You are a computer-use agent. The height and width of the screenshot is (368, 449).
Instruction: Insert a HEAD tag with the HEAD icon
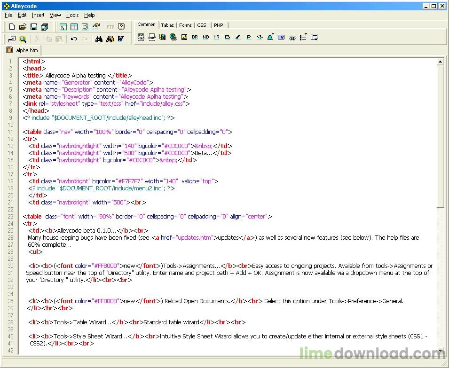click(x=141, y=37)
